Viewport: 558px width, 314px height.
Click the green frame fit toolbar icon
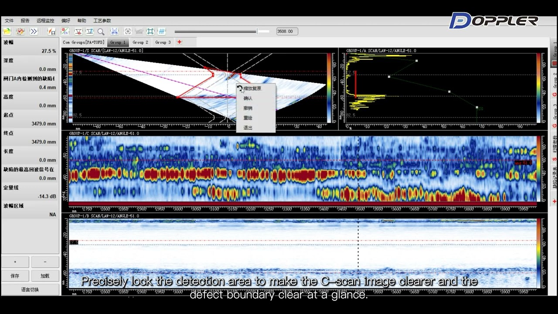[150, 31]
